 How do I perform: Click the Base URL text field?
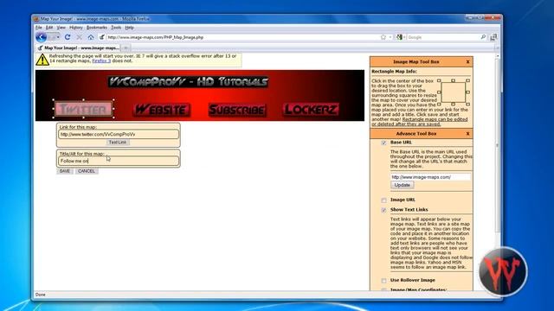pos(430,177)
